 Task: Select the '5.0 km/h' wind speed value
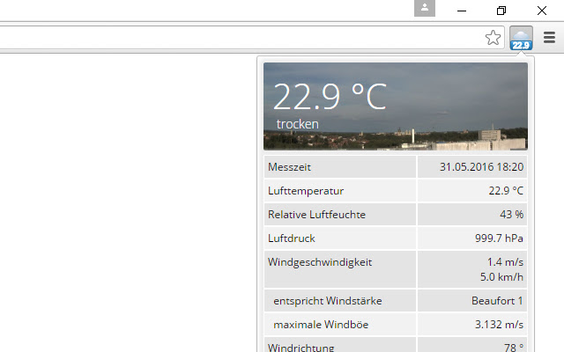pos(501,277)
